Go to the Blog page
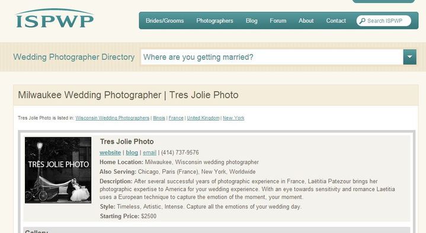Viewport: 426px width, 233px height. click(x=251, y=21)
